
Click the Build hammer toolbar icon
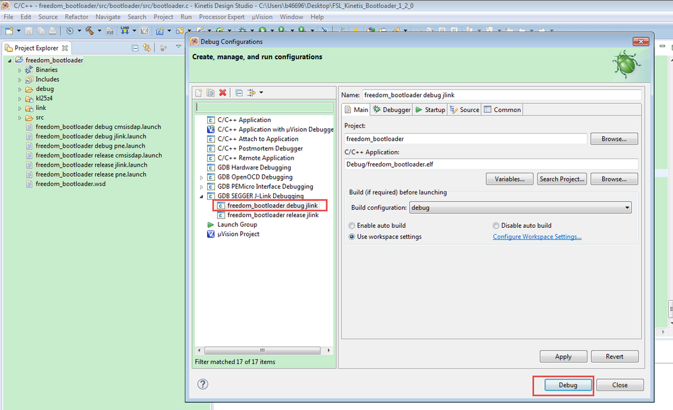point(90,30)
